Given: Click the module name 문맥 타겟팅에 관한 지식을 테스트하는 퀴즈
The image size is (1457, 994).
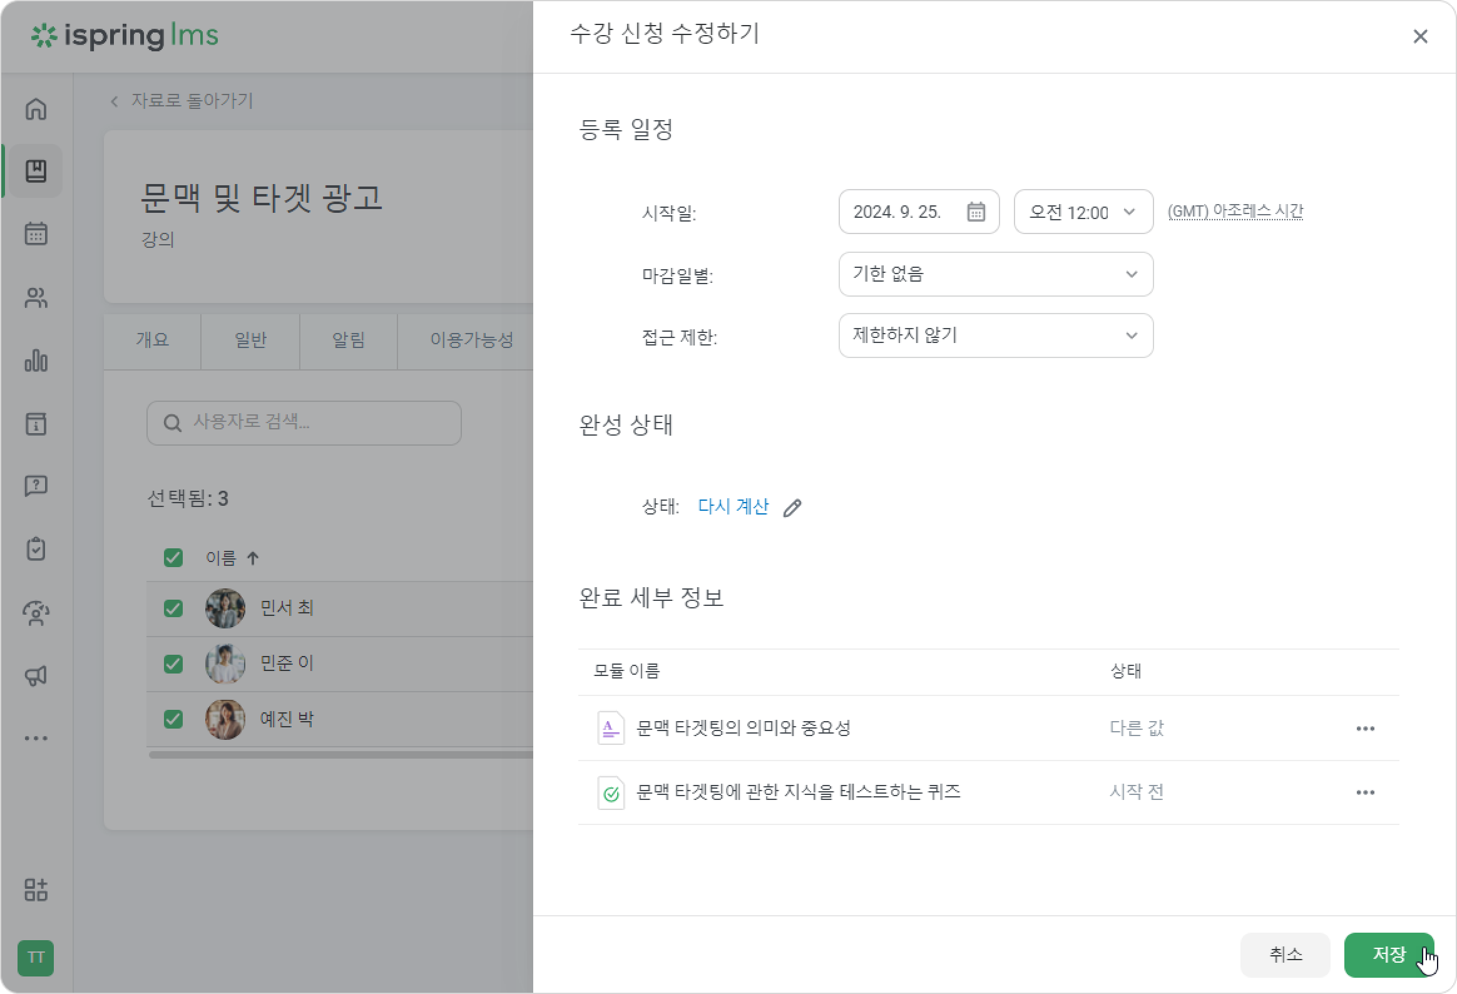Looking at the screenshot, I should click(798, 792).
